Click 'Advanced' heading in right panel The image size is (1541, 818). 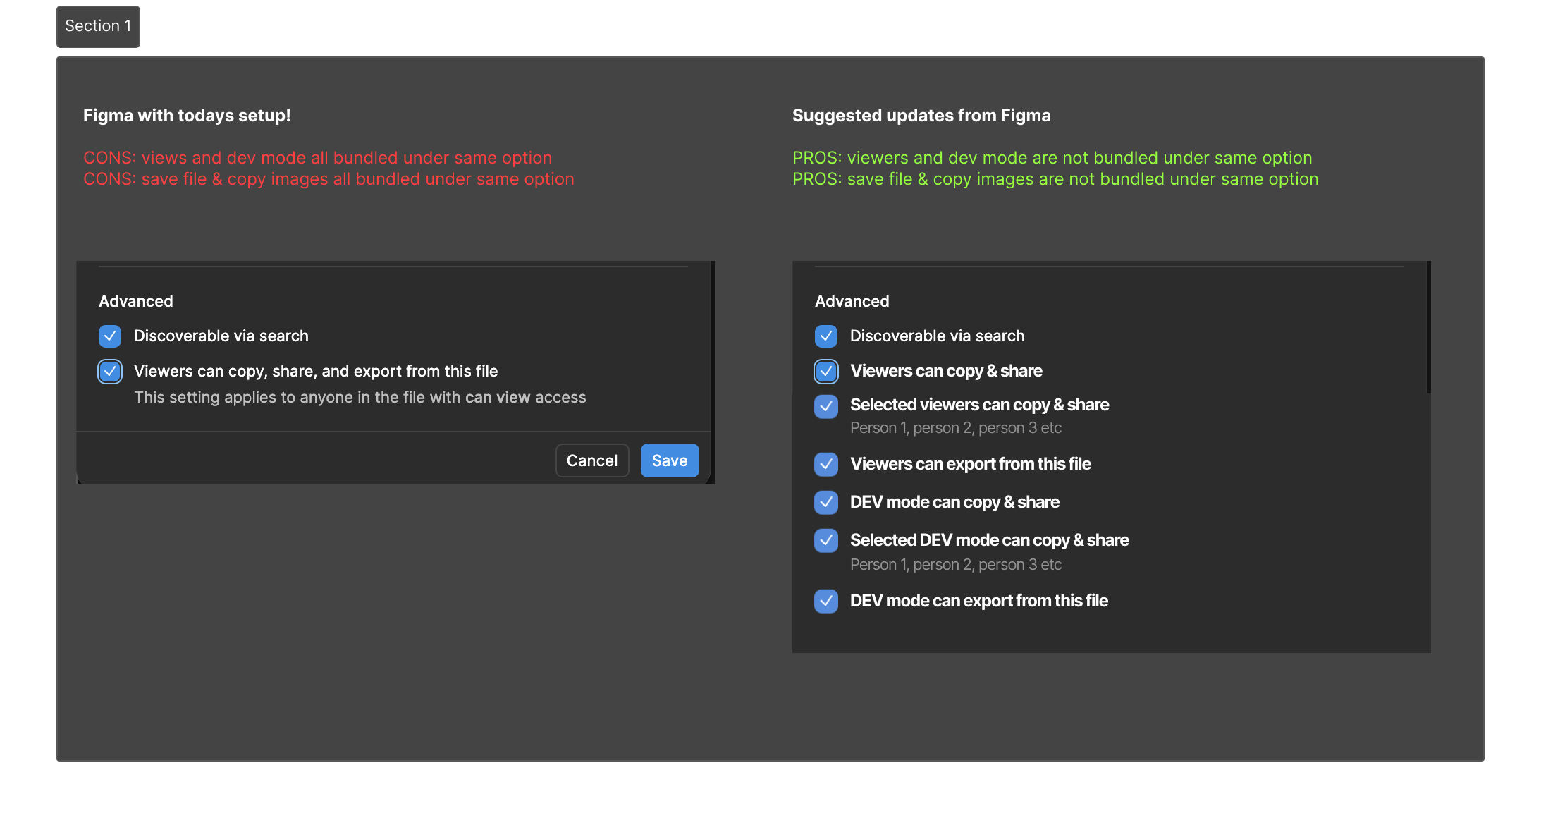[x=852, y=301]
